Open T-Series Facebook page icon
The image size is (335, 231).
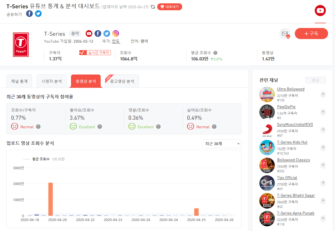(98, 34)
